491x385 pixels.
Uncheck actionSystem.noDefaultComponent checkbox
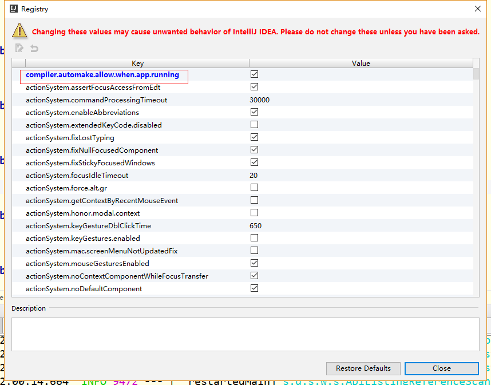(254, 288)
